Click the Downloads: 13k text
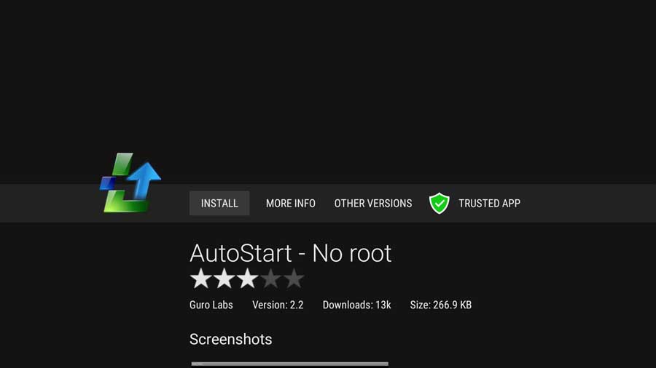This screenshot has height=368, width=656. 357,305
